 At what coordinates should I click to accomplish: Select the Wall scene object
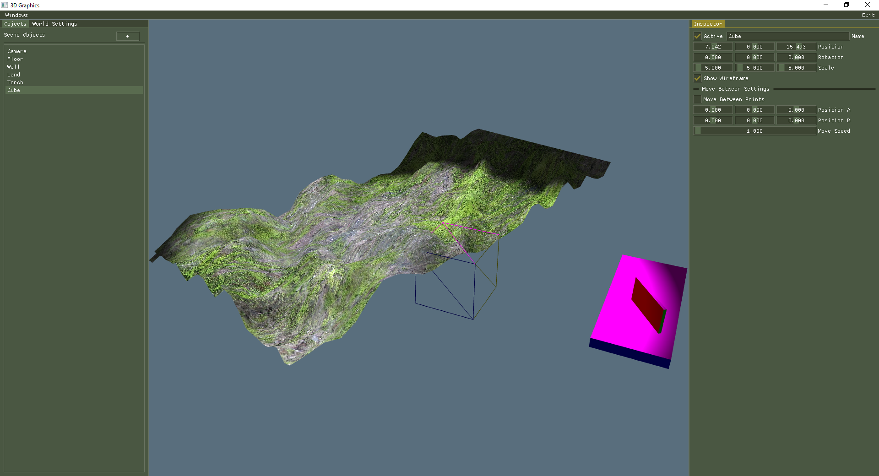click(x=14, y=66)
